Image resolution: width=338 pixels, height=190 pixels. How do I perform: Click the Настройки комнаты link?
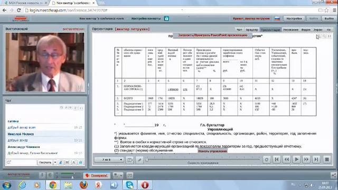pos(146,18)
